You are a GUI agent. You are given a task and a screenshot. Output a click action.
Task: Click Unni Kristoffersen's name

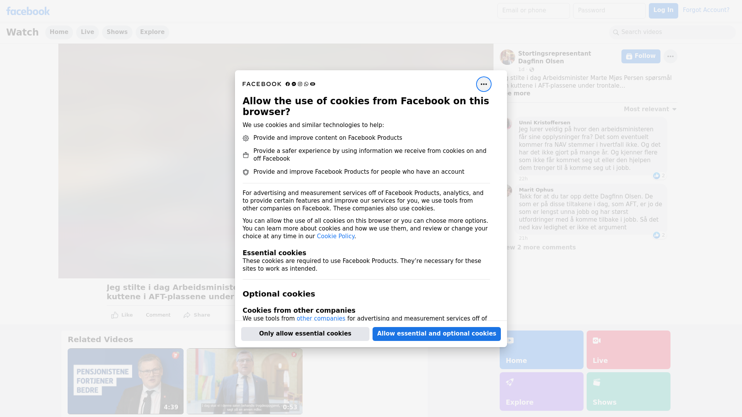[x=545, y=123]
